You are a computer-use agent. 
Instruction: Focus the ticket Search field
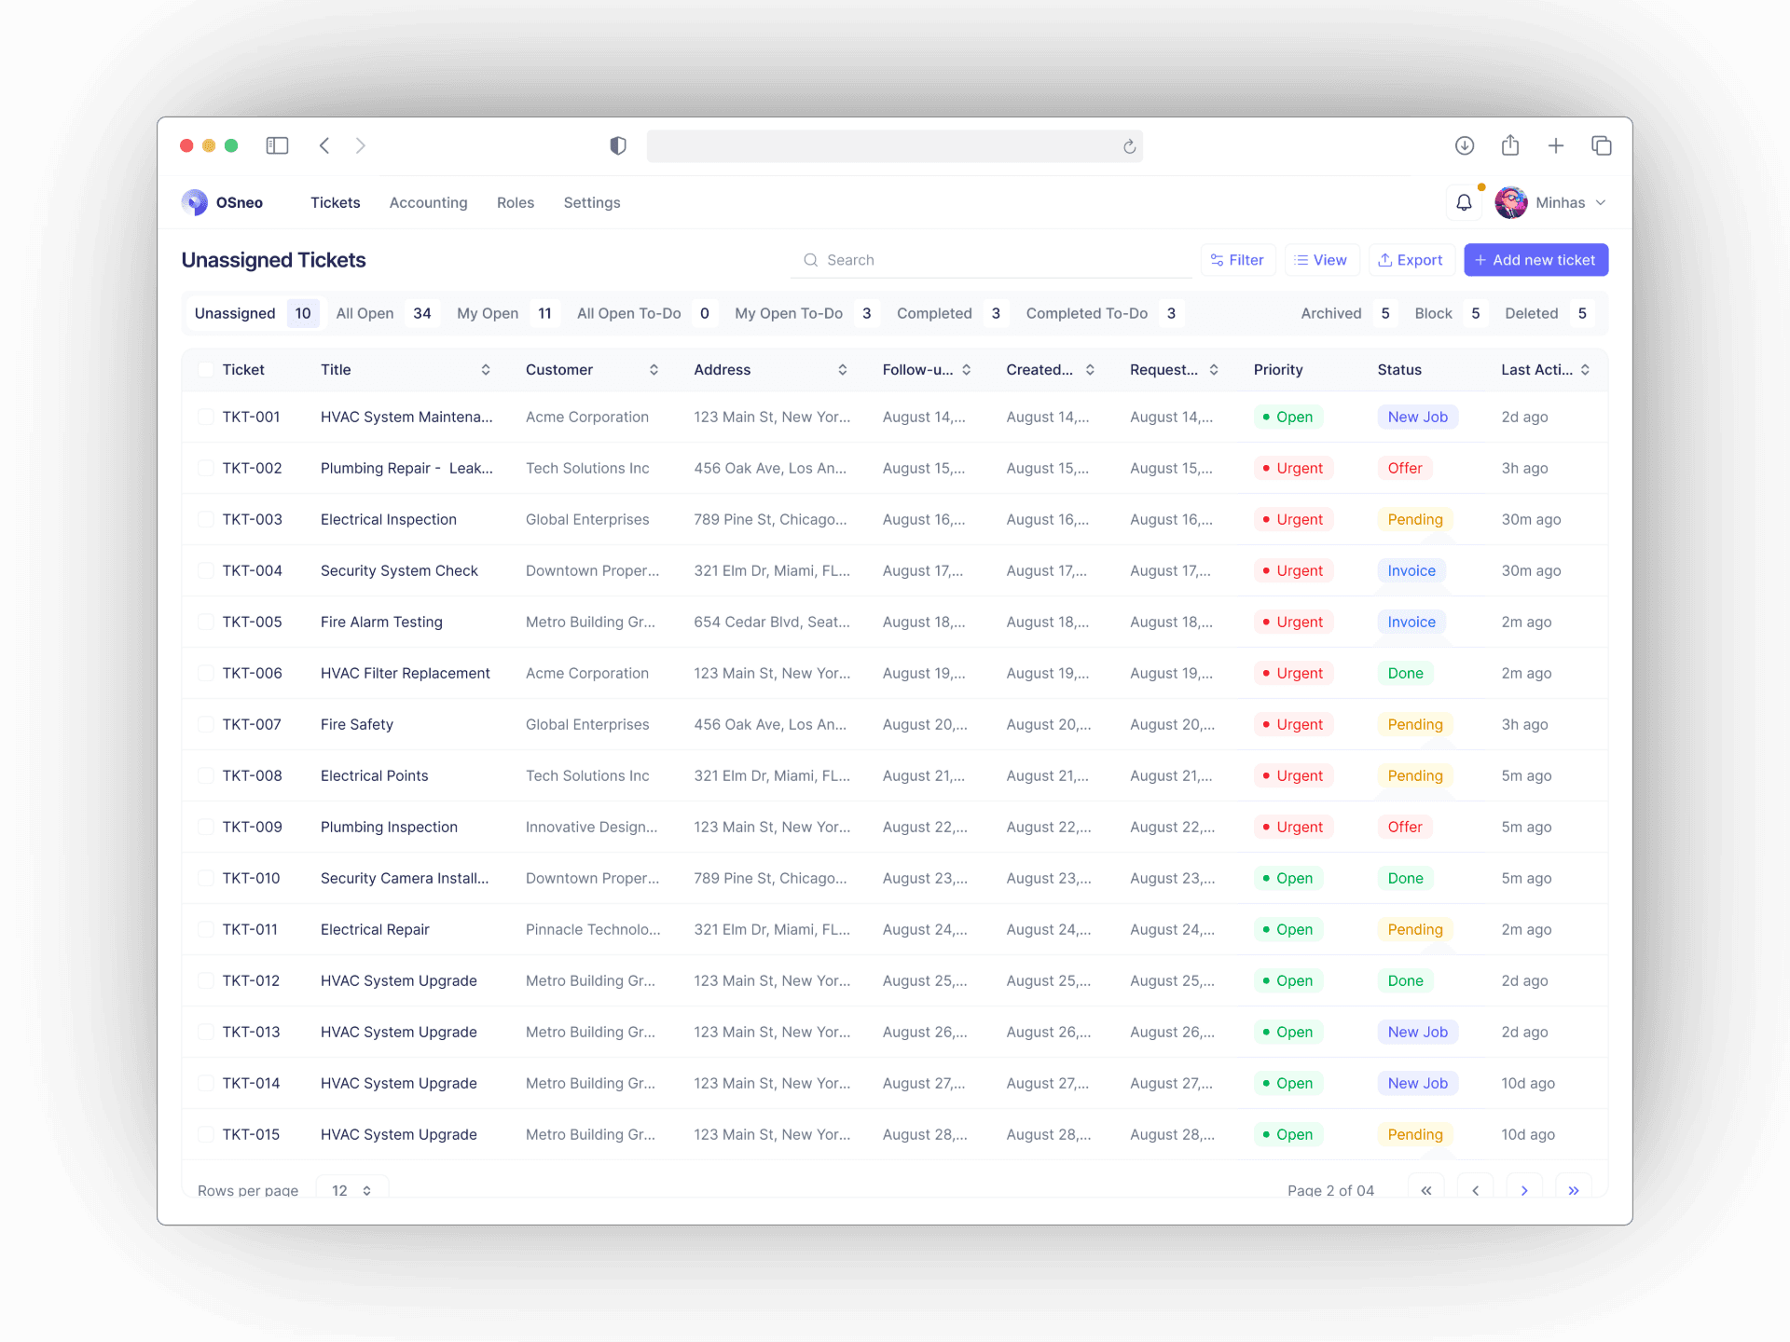tap(991, 260)
